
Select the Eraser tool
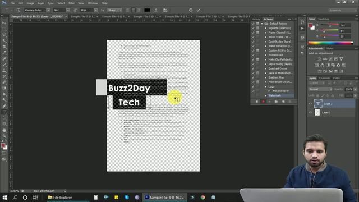coord(4,82)
